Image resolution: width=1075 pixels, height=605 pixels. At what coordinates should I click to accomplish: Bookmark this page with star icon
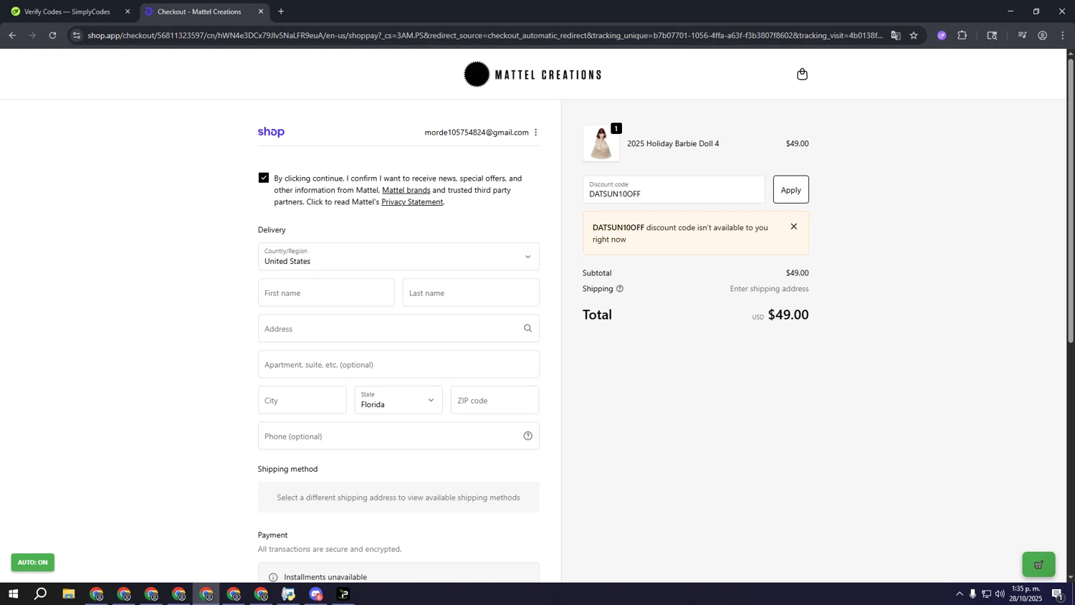pyautogui.click(x=914, y=35)
